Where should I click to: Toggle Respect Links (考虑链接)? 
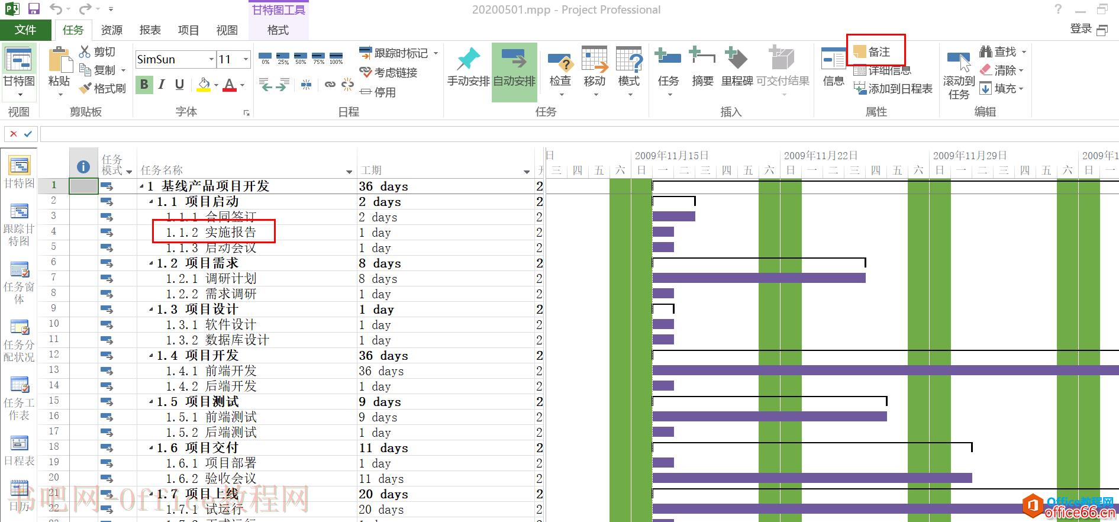click(x=388, y=72)
